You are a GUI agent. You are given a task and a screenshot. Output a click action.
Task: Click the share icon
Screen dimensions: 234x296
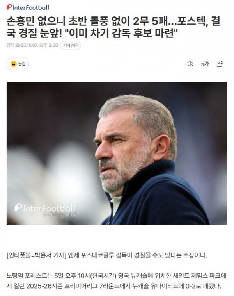click(x=220, y=64)
